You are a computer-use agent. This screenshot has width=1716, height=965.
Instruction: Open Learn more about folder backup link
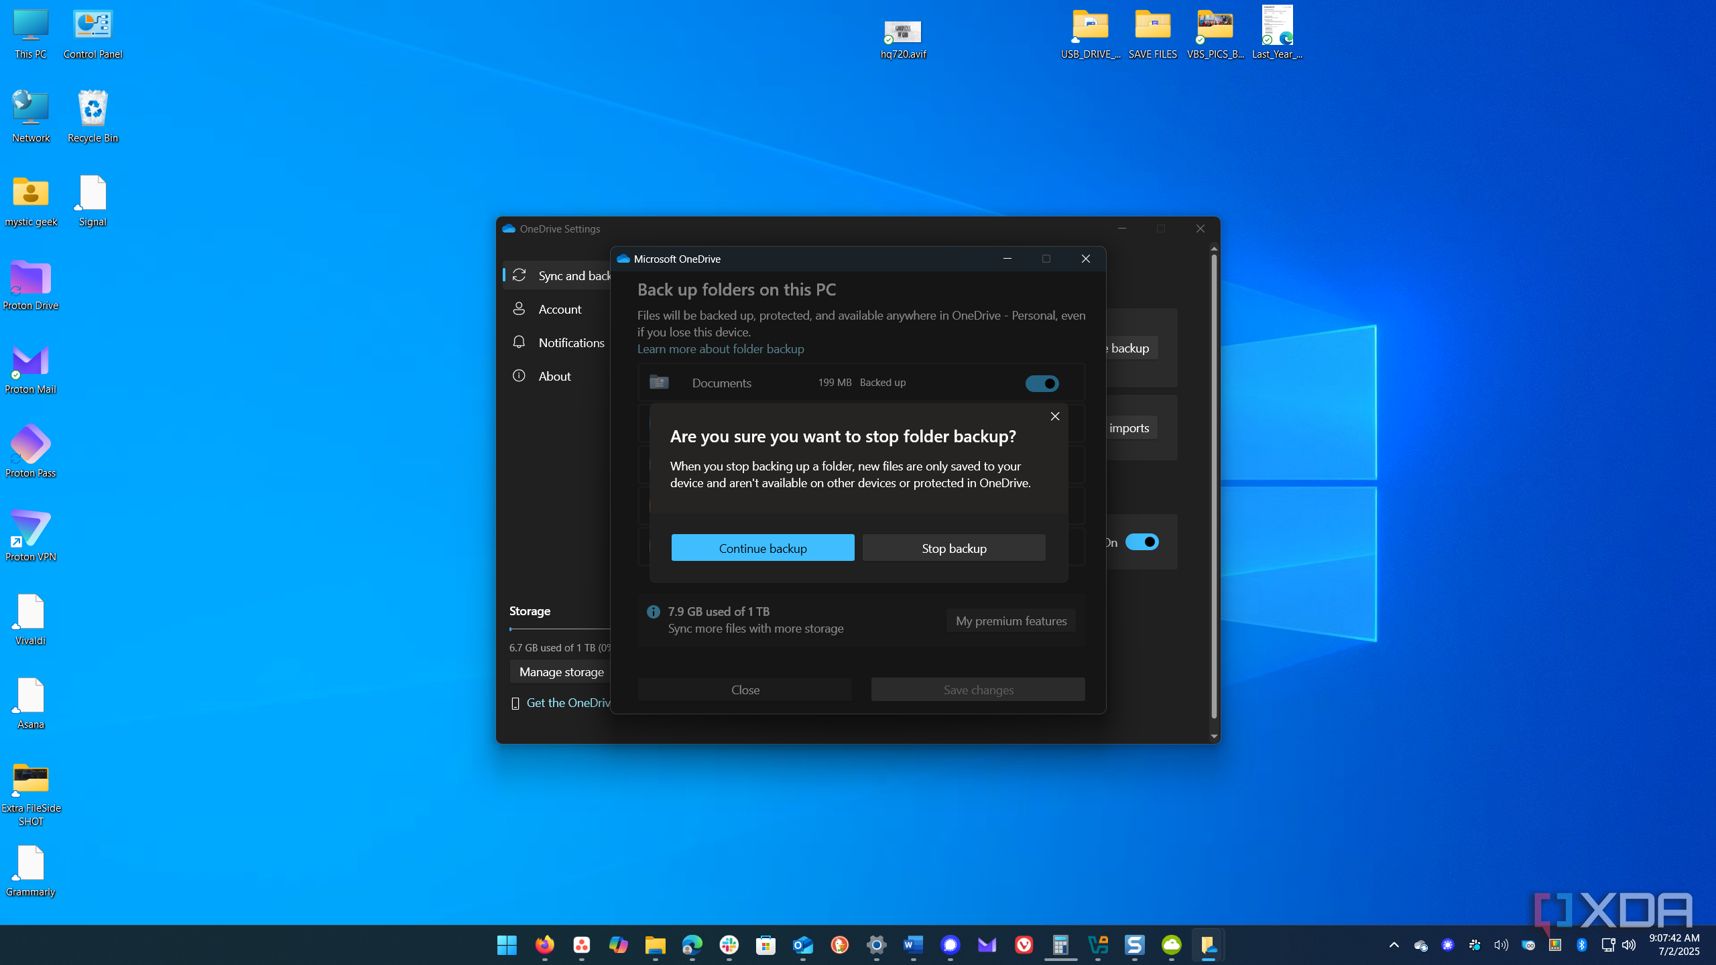721,348
